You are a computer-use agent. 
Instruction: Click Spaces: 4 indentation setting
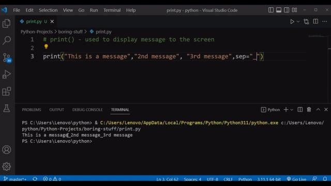click(192, 179)
